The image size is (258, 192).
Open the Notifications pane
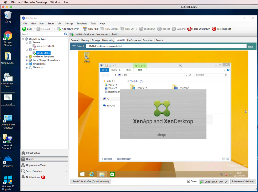pyautogui.click(x=44, y=177)
